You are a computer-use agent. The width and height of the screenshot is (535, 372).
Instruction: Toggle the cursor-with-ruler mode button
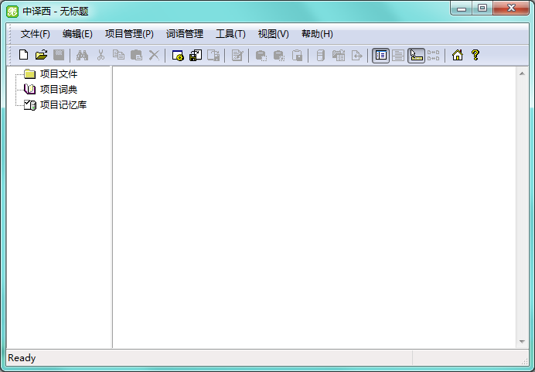tap(416, 55)
